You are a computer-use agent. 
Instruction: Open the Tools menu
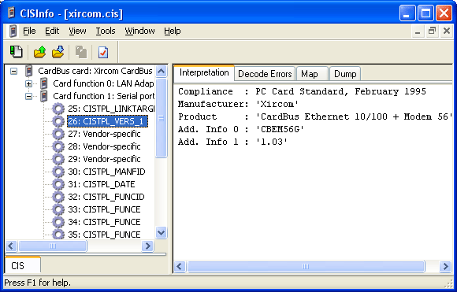[x=106, y=31]
